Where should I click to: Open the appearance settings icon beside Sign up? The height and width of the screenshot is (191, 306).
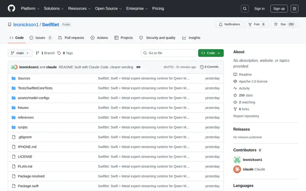point(294,8)
